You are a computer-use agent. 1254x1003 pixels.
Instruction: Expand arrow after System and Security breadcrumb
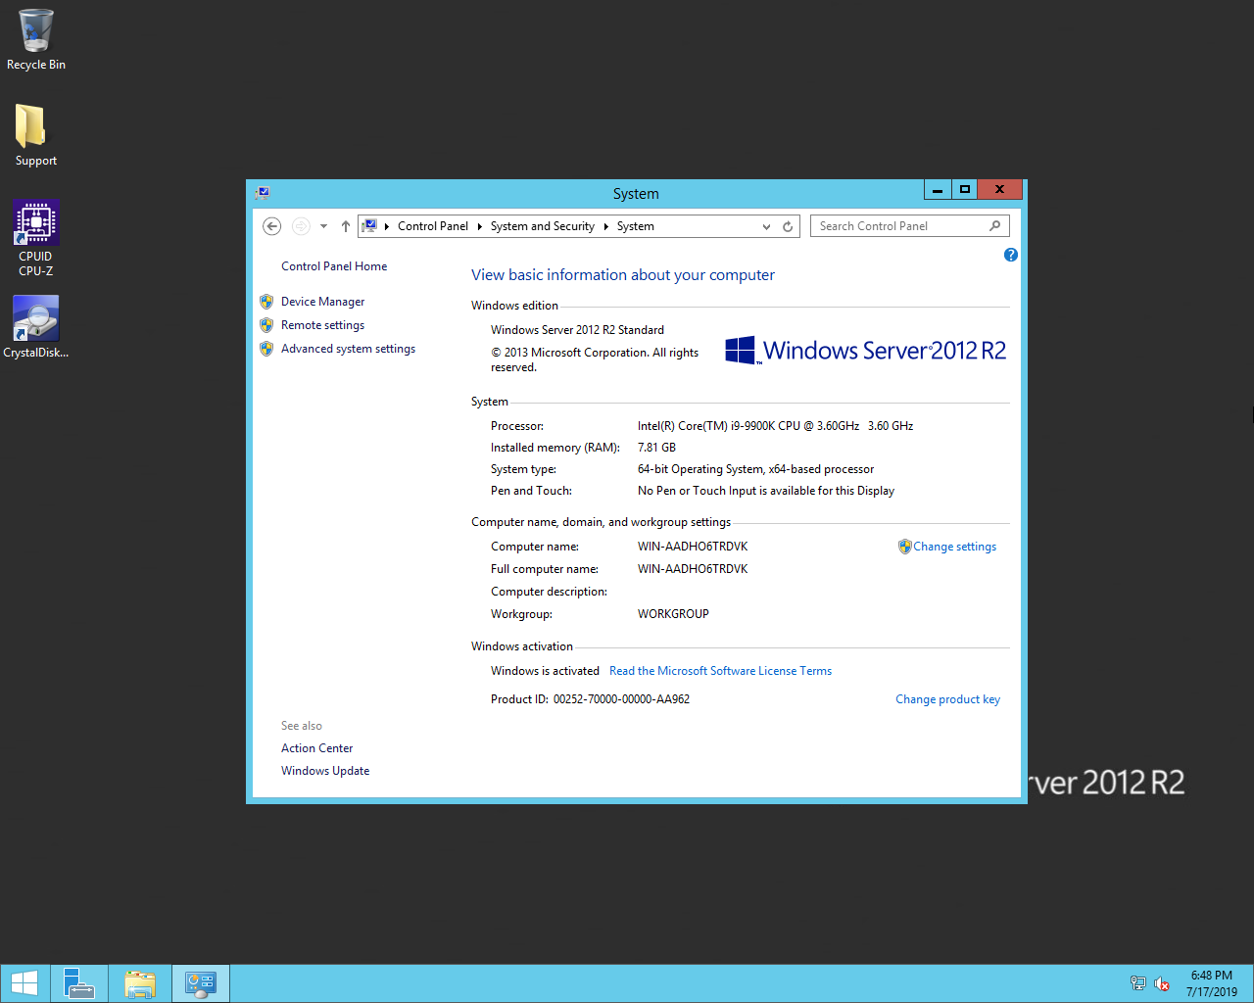tap(606, 226)
